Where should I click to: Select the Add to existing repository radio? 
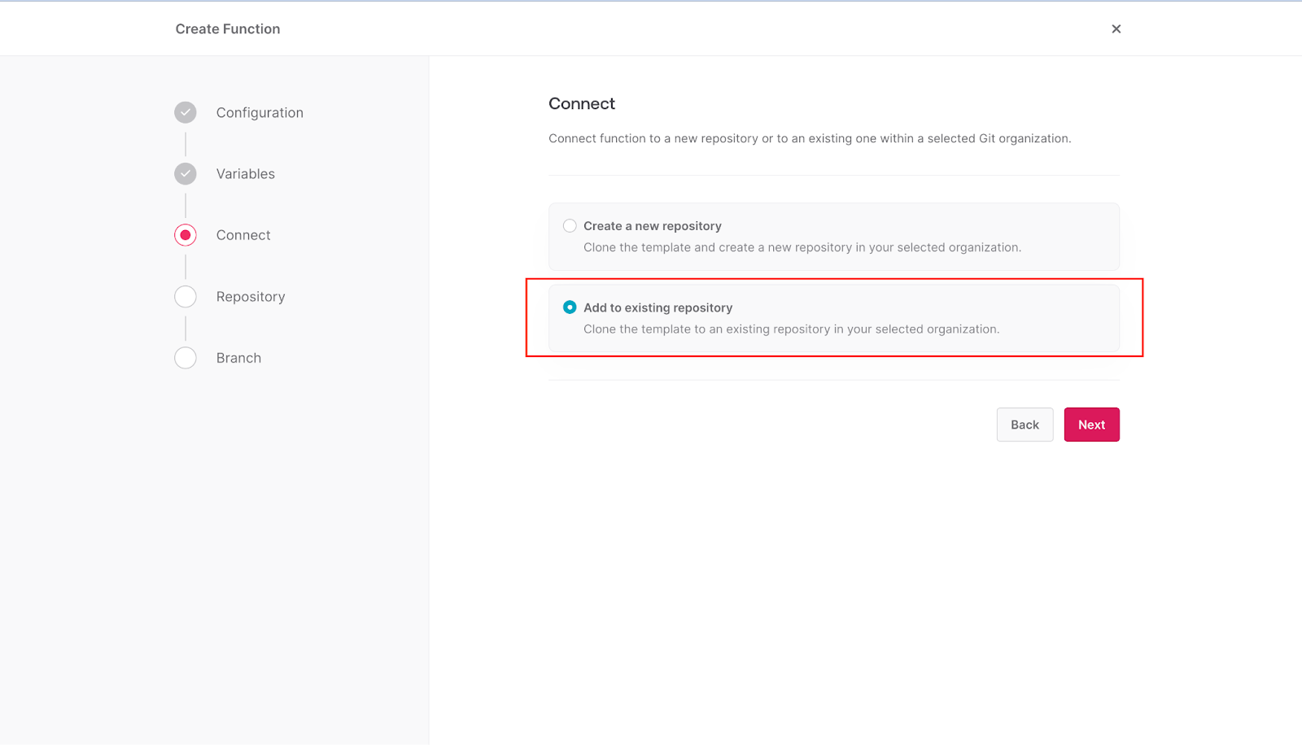[x=570, y=307]
